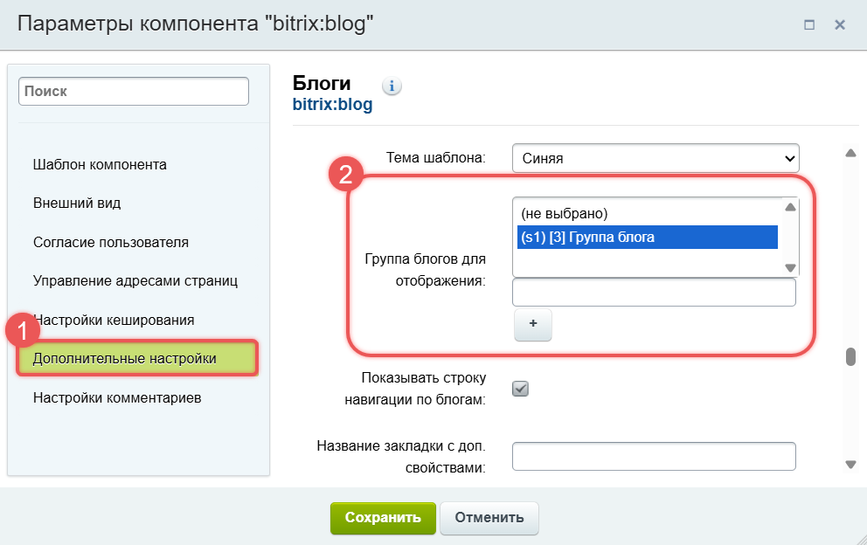Click the parameters panel scrollbar thumb
Screen dimensions: 867x545
pos(850,356)
